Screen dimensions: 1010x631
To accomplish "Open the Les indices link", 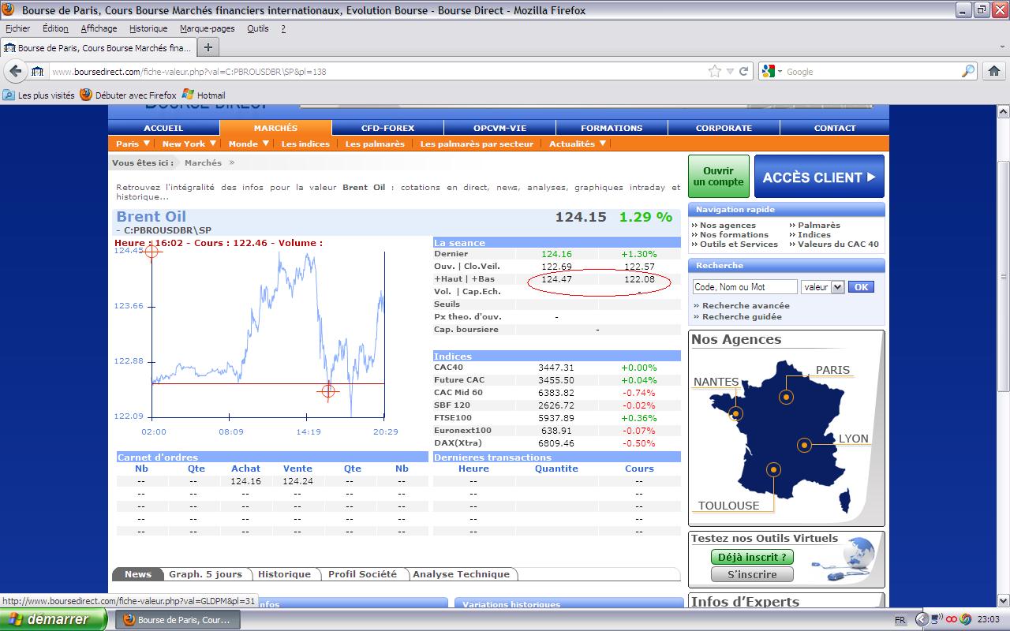I will point(305,144).
